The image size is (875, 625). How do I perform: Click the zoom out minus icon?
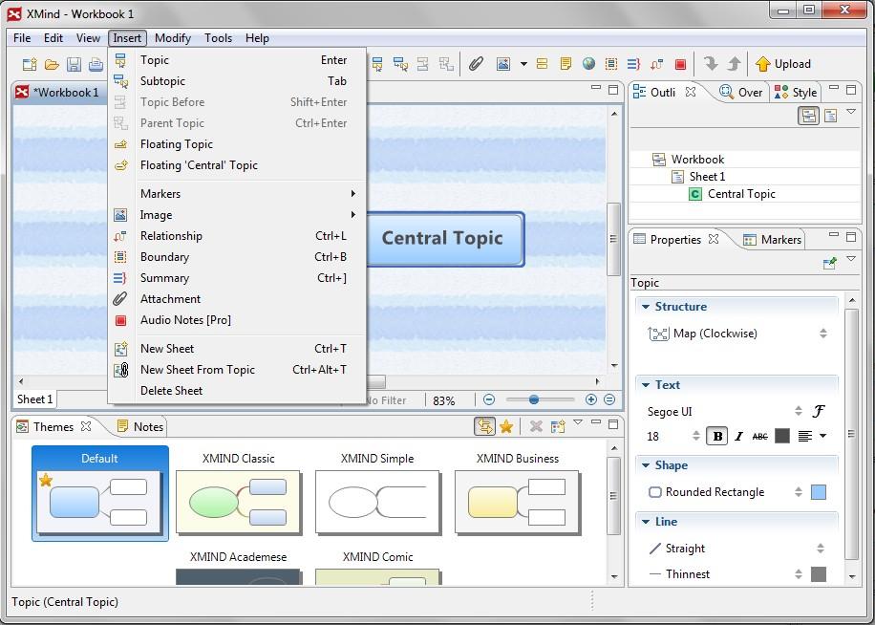pos(489,399)
